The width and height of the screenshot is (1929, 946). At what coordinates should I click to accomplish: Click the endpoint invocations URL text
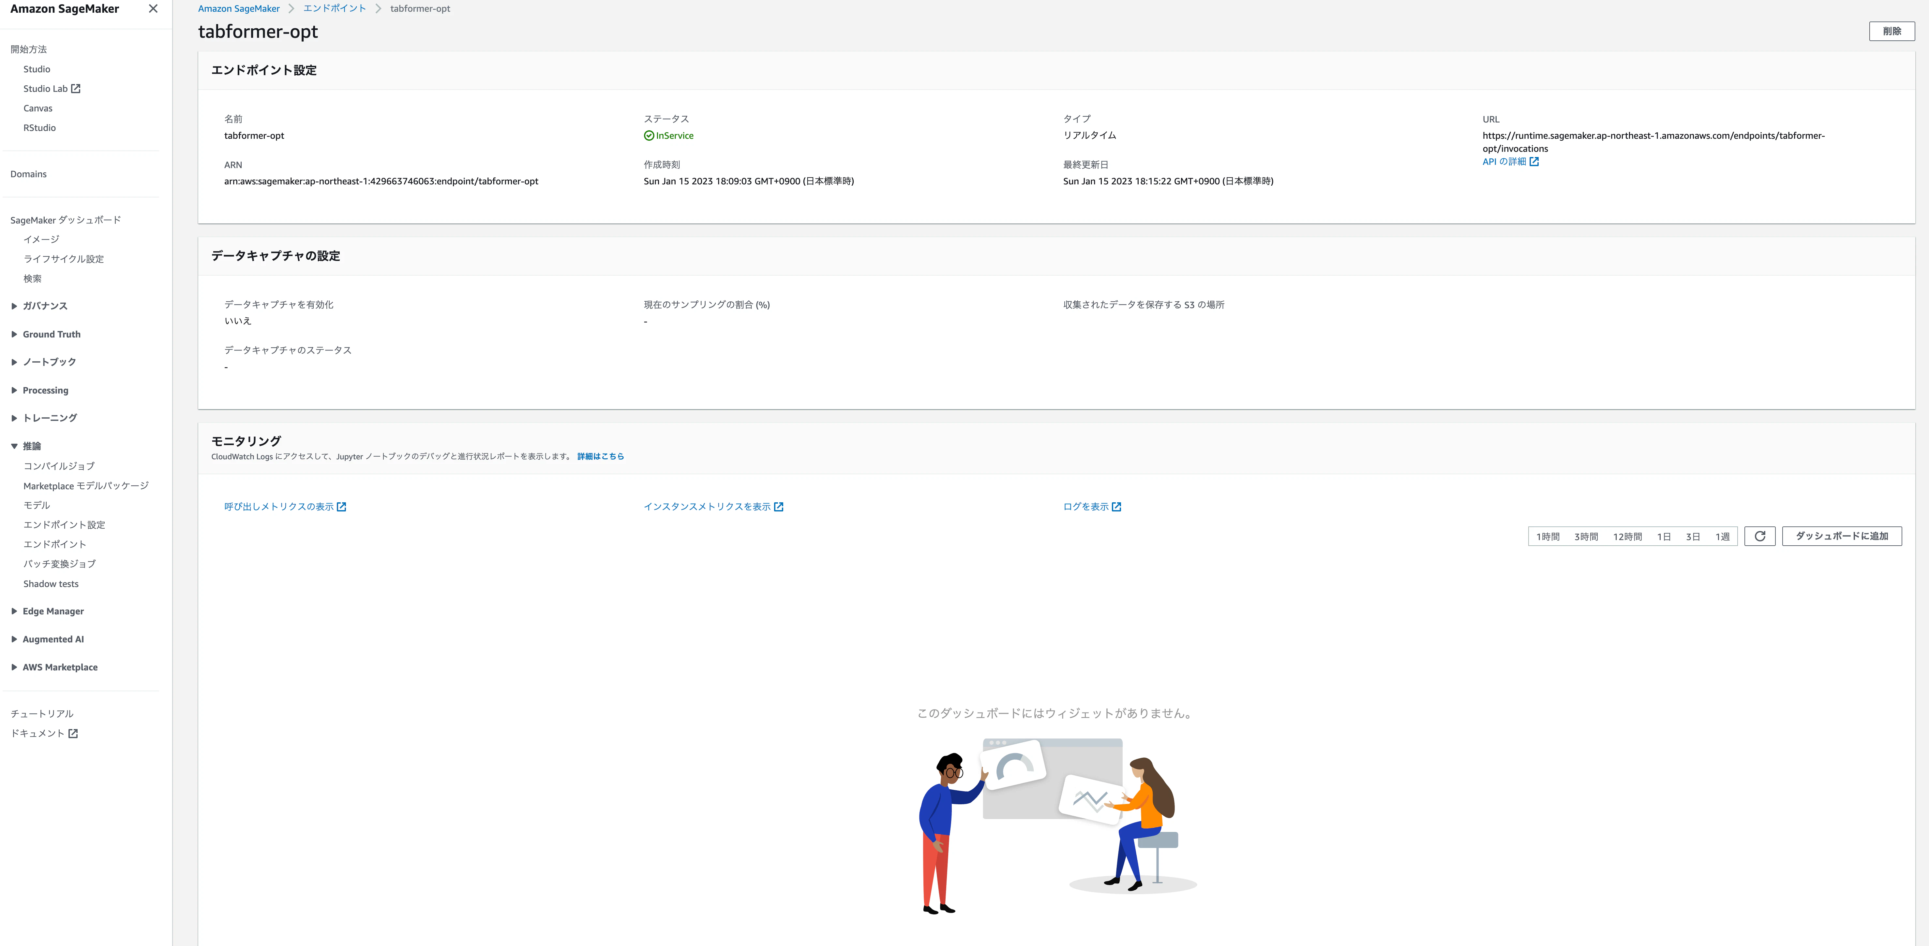pos(1653,142)
